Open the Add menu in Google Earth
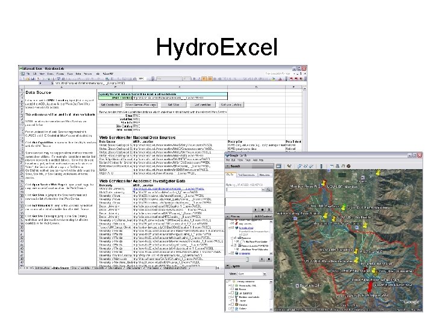Image resolution: width=434 pixels, height=325 pixels. tap(255, 160)
